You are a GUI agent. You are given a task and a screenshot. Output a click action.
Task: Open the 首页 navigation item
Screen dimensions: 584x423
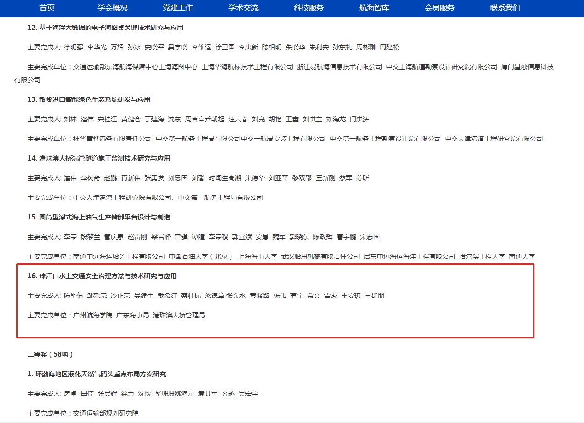[47, 8]
